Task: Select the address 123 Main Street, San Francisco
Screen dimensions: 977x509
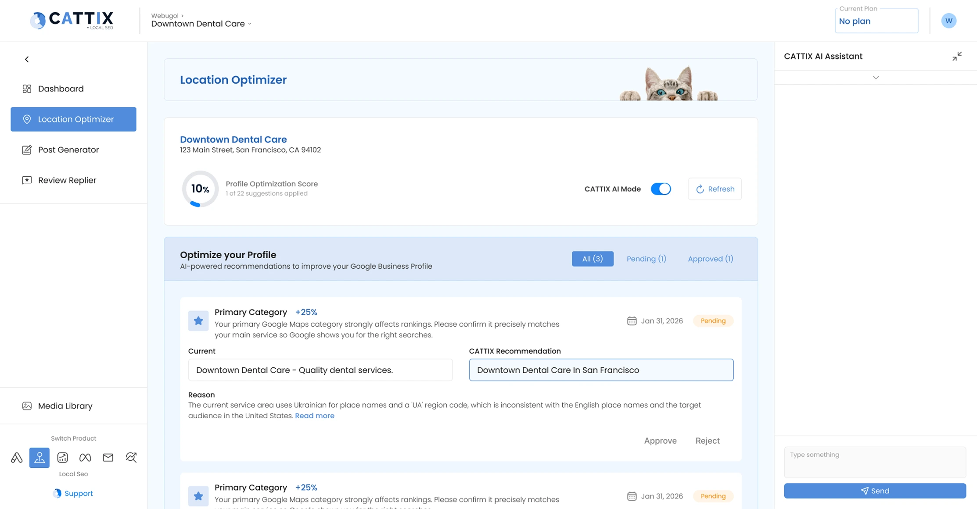Action: (250, 150)
